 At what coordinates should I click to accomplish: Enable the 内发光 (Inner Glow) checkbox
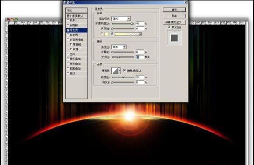click(x=68, y=35)
